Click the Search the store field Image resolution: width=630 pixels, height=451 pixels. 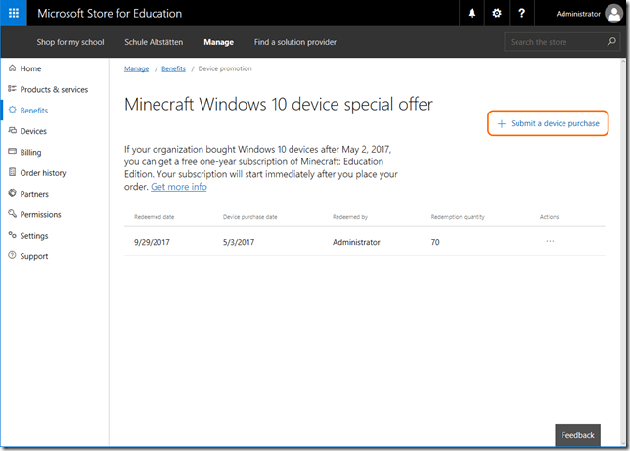pos(554,42)
